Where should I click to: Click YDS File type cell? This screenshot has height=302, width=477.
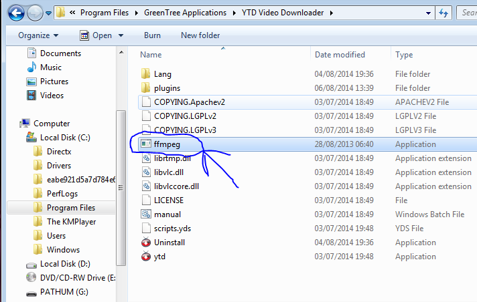click(409, 229)
